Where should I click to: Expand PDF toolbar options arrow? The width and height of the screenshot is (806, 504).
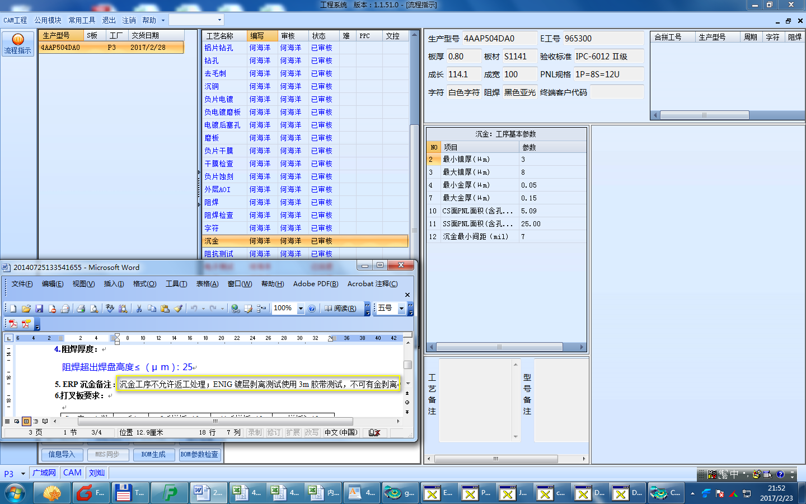point(38,324)
